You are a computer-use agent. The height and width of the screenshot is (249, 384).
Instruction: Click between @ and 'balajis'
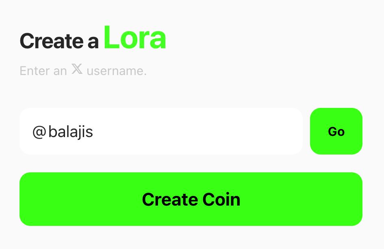(x=47, y=132)
